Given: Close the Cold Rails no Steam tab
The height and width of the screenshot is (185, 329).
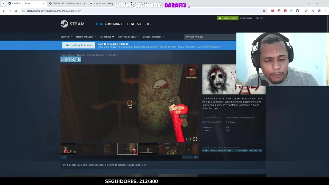Looking at the screenshot, I should [44, 3].
